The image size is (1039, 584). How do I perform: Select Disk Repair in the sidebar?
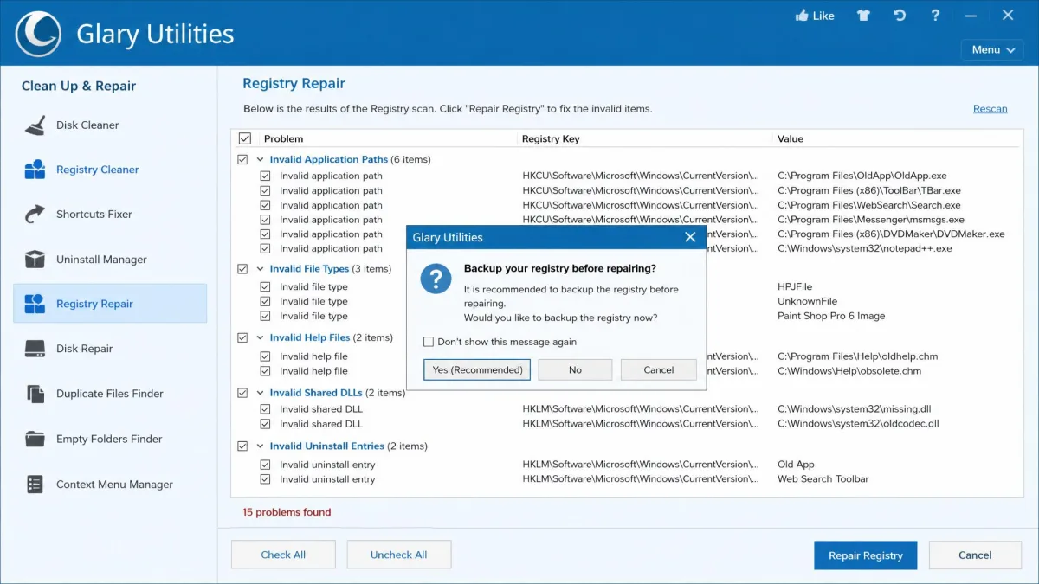[85, 349]
